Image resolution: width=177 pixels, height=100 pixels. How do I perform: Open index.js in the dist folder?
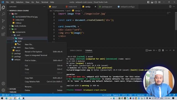point(19,23)
